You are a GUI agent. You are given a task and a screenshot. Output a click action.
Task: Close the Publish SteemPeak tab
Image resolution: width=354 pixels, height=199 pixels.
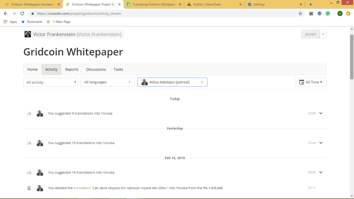tap(240, 4)
